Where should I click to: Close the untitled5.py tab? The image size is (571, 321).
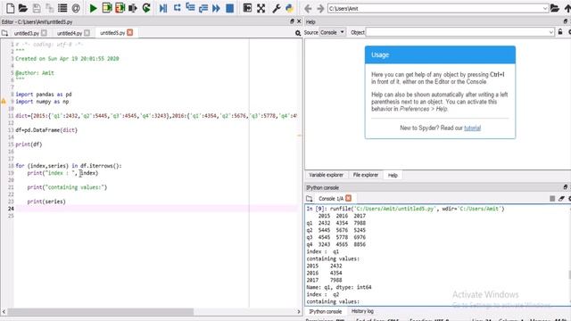129,32
